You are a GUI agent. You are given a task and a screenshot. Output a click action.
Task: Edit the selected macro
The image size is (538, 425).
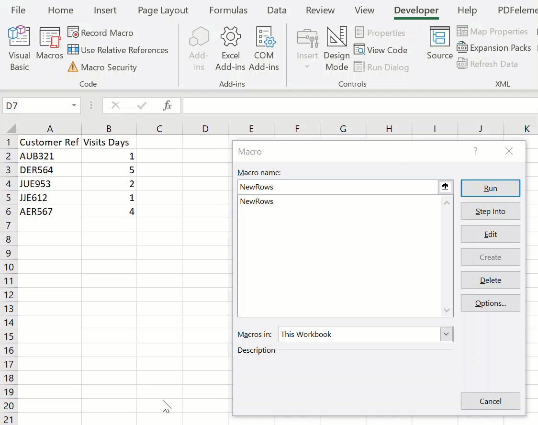(490, 235)
